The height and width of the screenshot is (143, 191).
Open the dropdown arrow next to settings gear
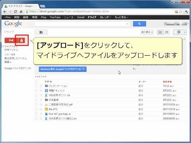click(185, 32)
